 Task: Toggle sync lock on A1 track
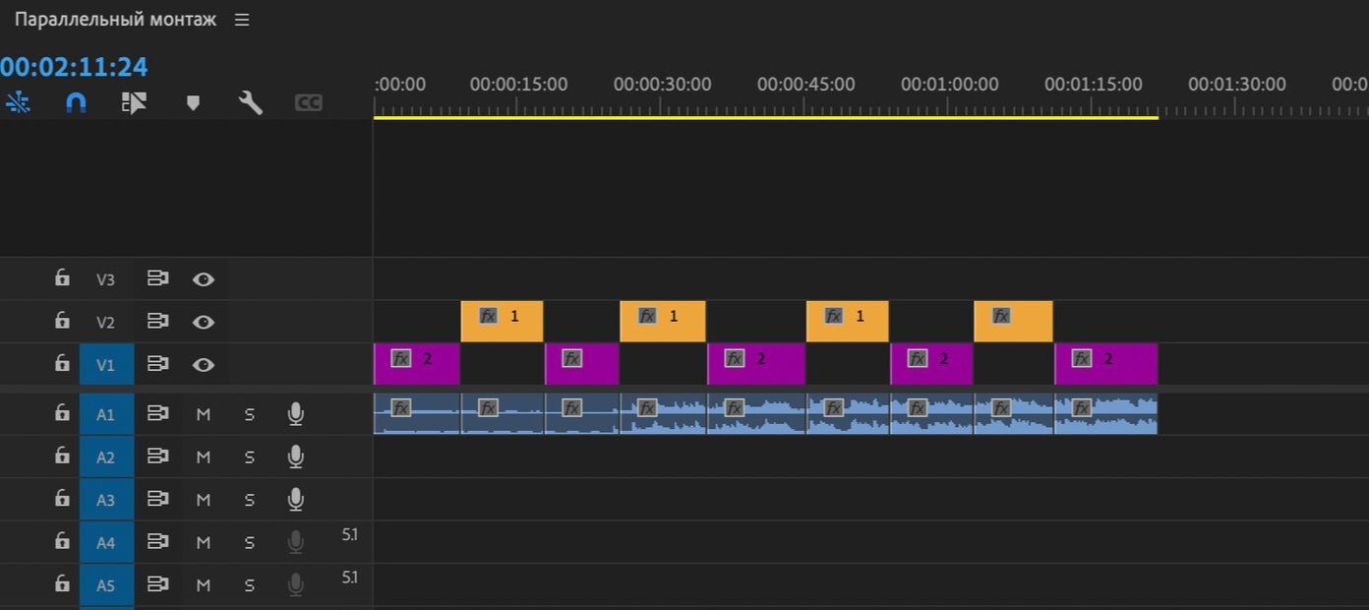157,414
